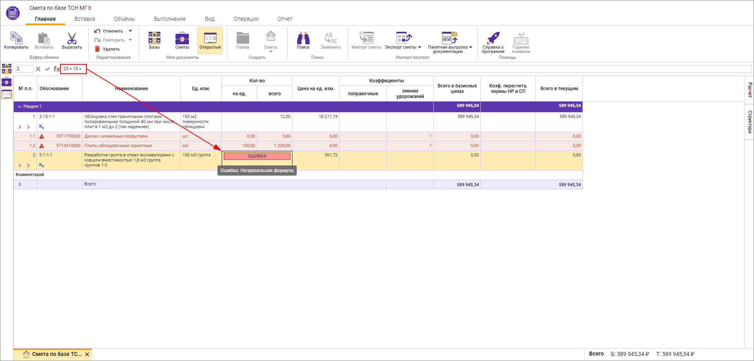Click warning icon in row 1.1
The image size is (754, 361).
click(42, 136)
